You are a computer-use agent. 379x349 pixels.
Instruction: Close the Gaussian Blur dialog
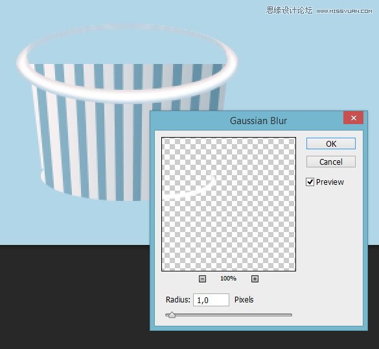point(353,118)
